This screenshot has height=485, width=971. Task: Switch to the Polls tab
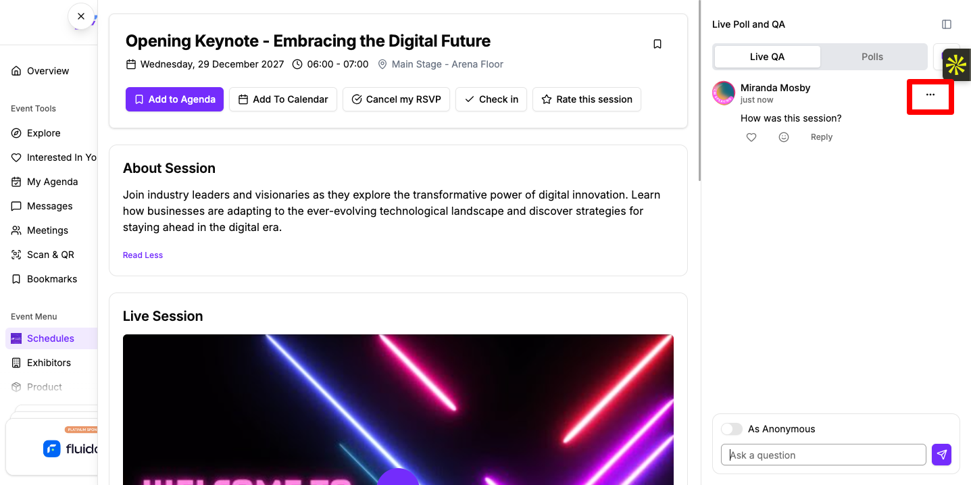(x=872, y=57)
